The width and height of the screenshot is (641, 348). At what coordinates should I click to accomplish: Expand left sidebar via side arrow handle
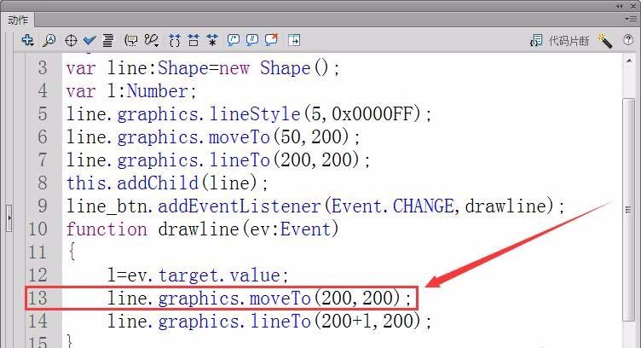pyautogui.click(x=9, y=218)
